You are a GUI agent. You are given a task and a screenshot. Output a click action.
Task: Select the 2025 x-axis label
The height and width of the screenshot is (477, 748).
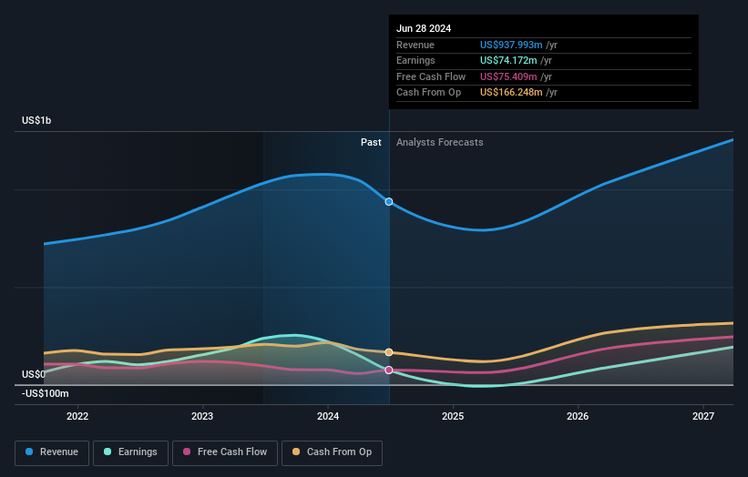coord(453,416)
